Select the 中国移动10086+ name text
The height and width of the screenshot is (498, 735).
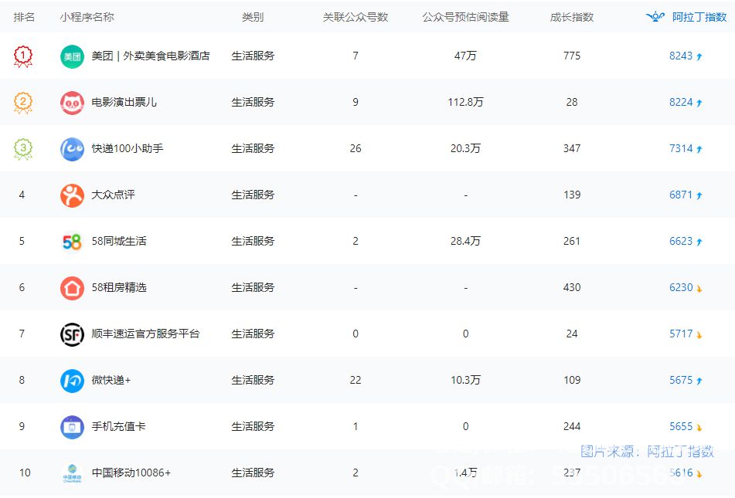click(x=131, y=473)
